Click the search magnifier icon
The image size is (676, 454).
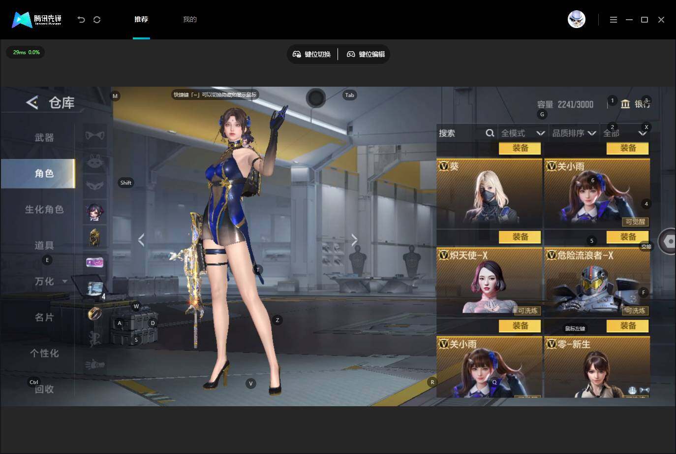(490, 133)
